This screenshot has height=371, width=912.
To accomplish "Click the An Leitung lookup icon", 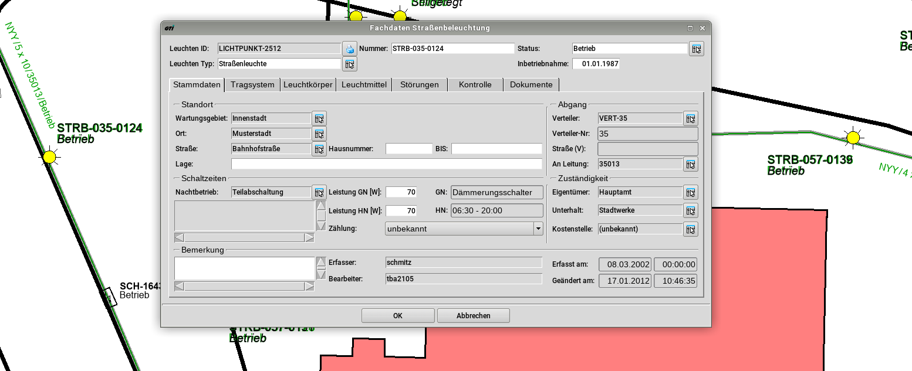I will click(x=690, y=164).
